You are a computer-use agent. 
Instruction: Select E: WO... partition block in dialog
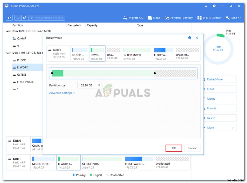(x=97, y=54)
